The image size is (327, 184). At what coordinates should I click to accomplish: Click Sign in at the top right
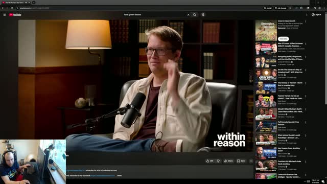coord(316,15)
